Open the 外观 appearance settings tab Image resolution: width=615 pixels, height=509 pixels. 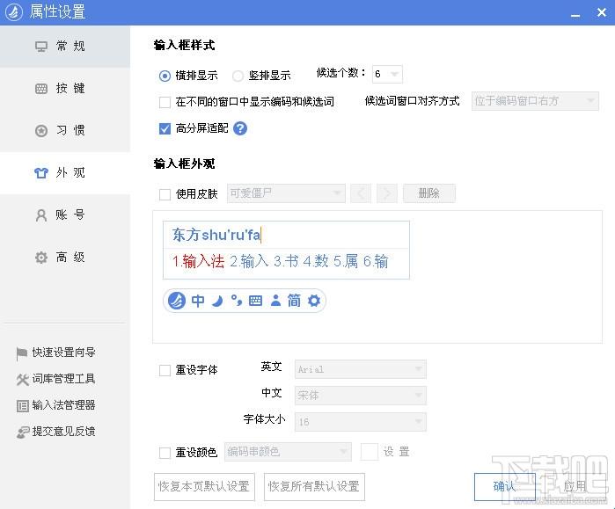[x=65, y=173]
